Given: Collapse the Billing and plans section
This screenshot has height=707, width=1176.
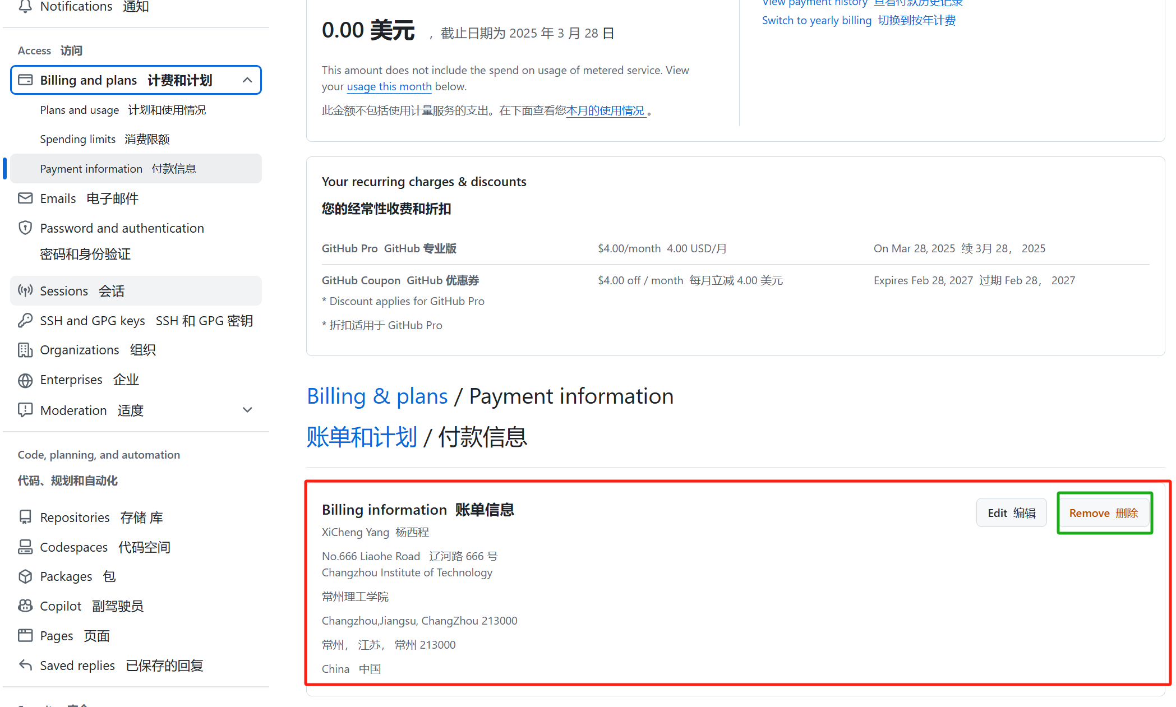Looking at the screenshot, I should point(247,80).
